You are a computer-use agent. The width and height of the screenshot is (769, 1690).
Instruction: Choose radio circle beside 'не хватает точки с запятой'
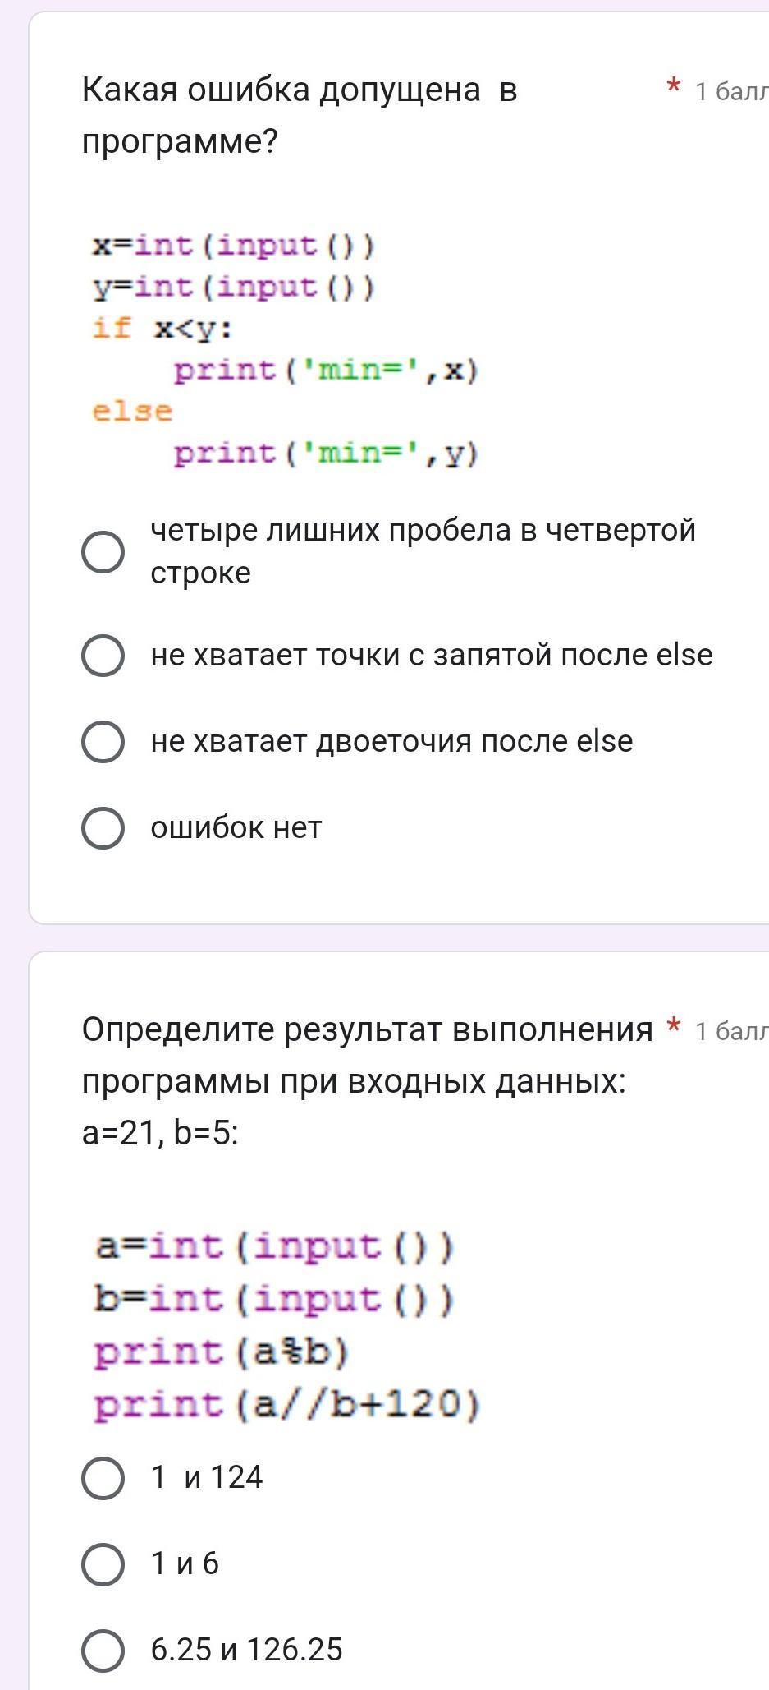[x=103, y=655]
